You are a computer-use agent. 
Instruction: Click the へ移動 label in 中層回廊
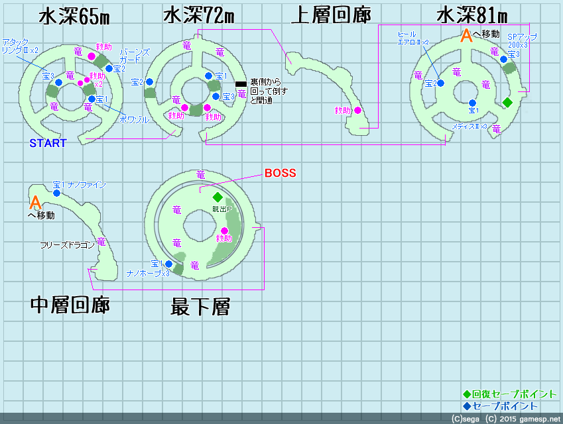coord(41,215)
